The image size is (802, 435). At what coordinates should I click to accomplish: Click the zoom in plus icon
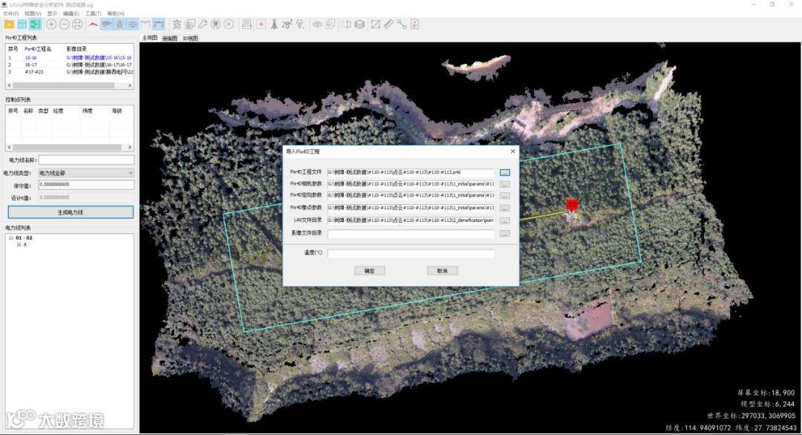point(51,24)
